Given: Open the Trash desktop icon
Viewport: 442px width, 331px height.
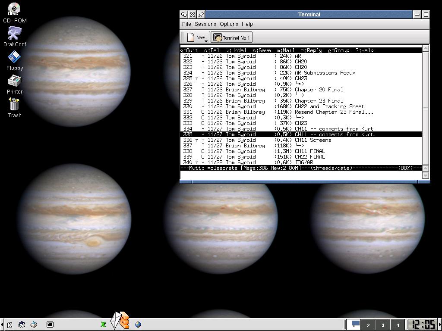Looking at the screenshot, I should [x=14, y=104].
